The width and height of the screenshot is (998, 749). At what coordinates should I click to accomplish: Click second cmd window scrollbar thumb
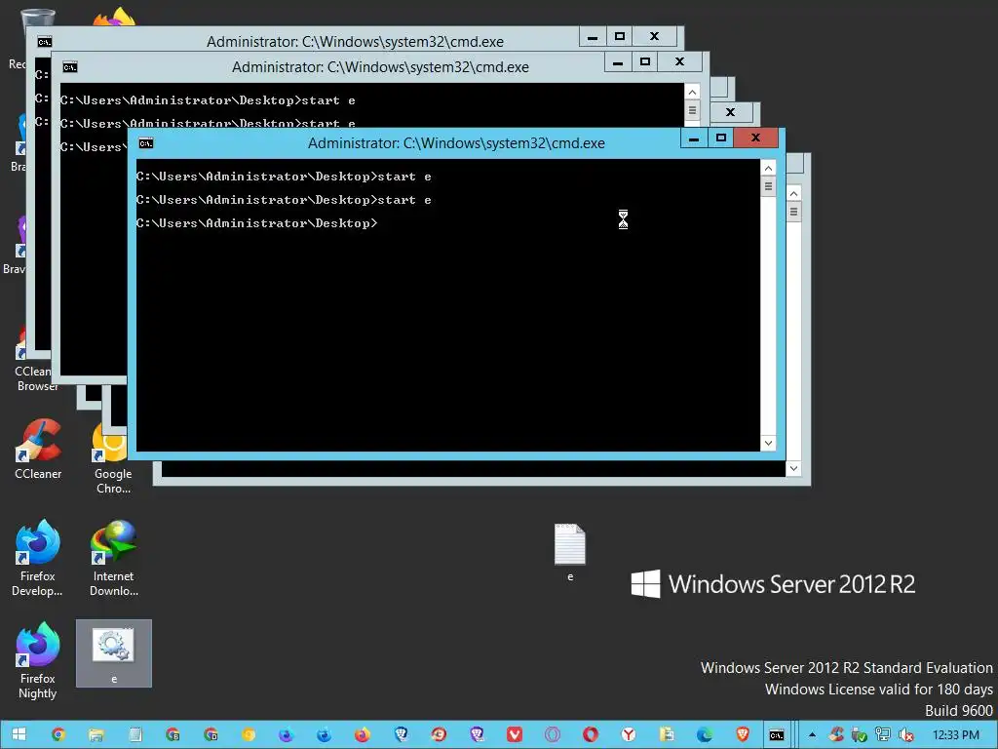[x=693, y=110]
